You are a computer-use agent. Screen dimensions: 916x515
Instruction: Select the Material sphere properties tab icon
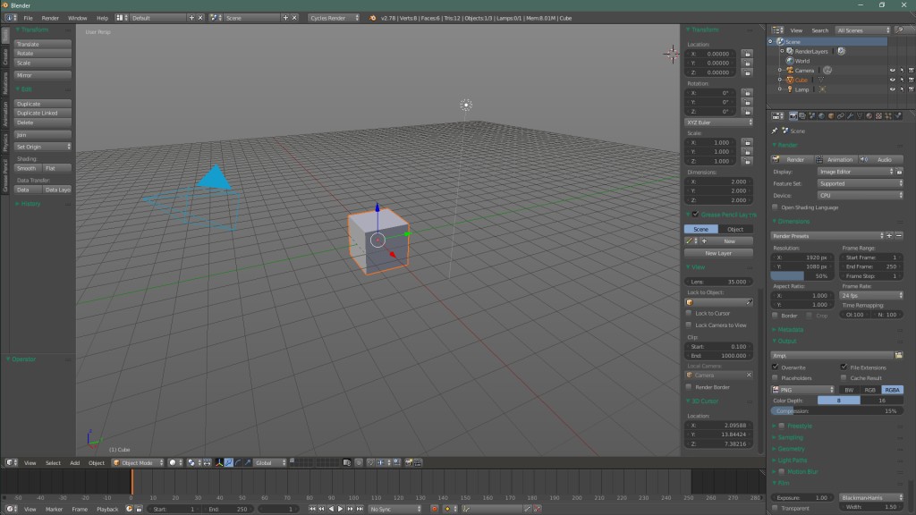click(869, 116)
